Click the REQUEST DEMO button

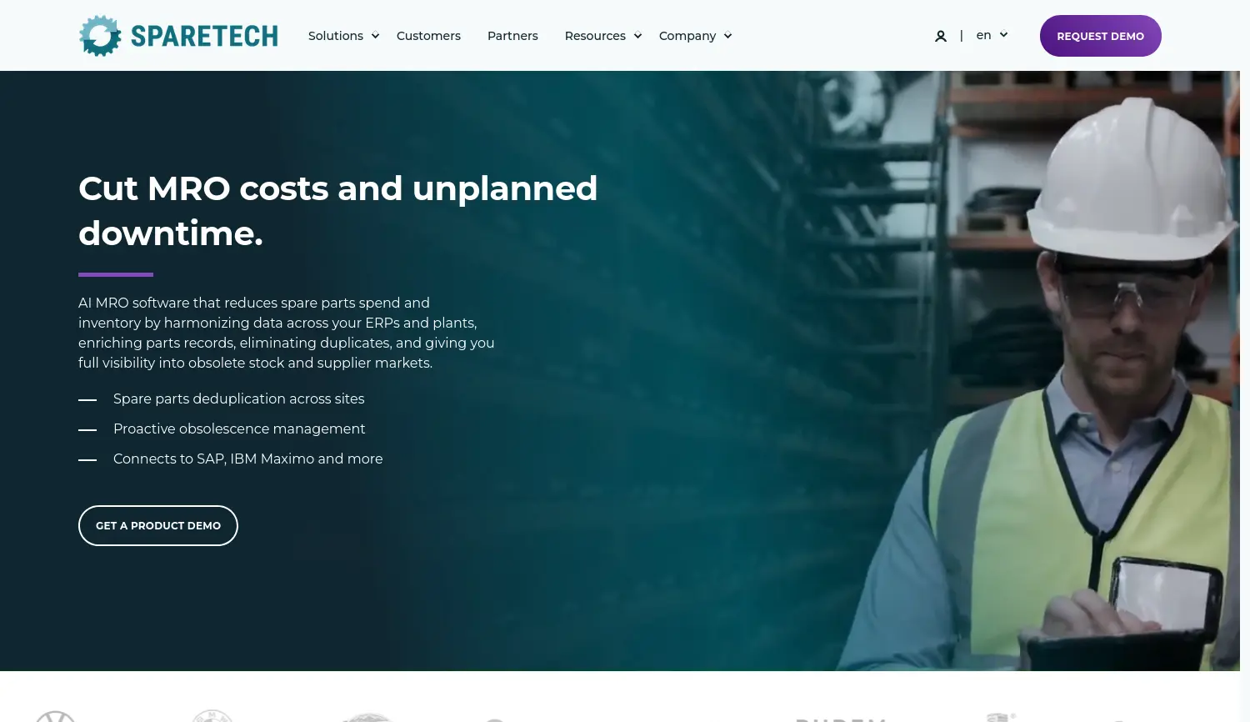point(1100,36)
